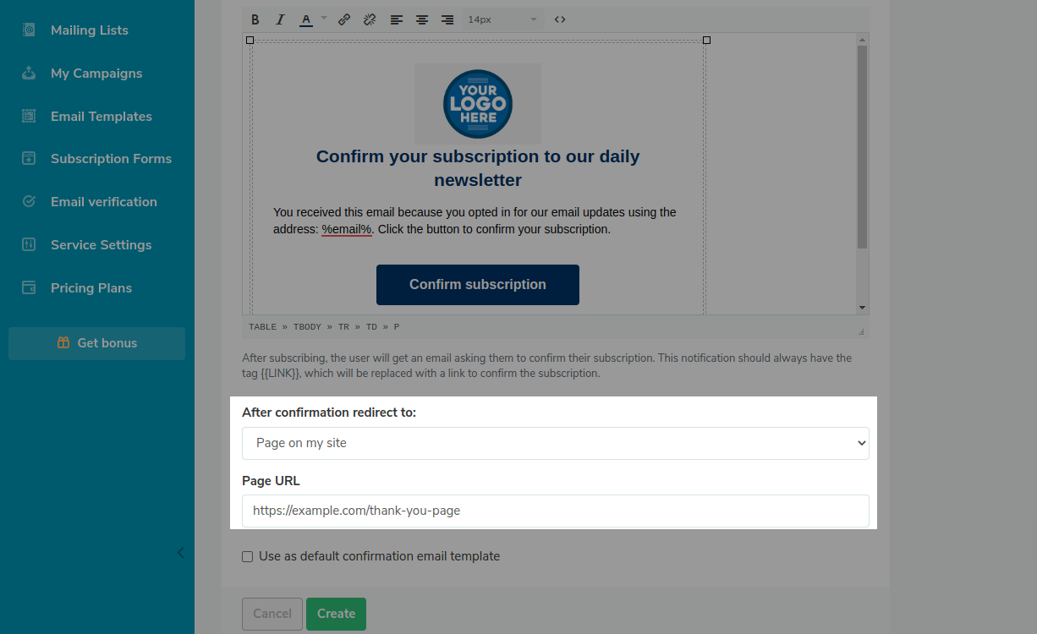This screenshot has width=1037, height=634.
Task: Open source code view
Action: (560, 19)
